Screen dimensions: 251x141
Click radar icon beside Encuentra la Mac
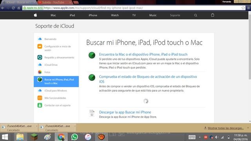tap(92, 55)
